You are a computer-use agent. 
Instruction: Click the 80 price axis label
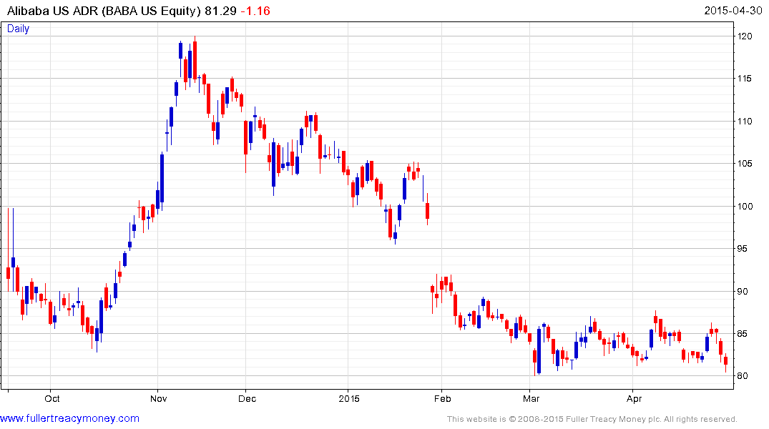742,376
